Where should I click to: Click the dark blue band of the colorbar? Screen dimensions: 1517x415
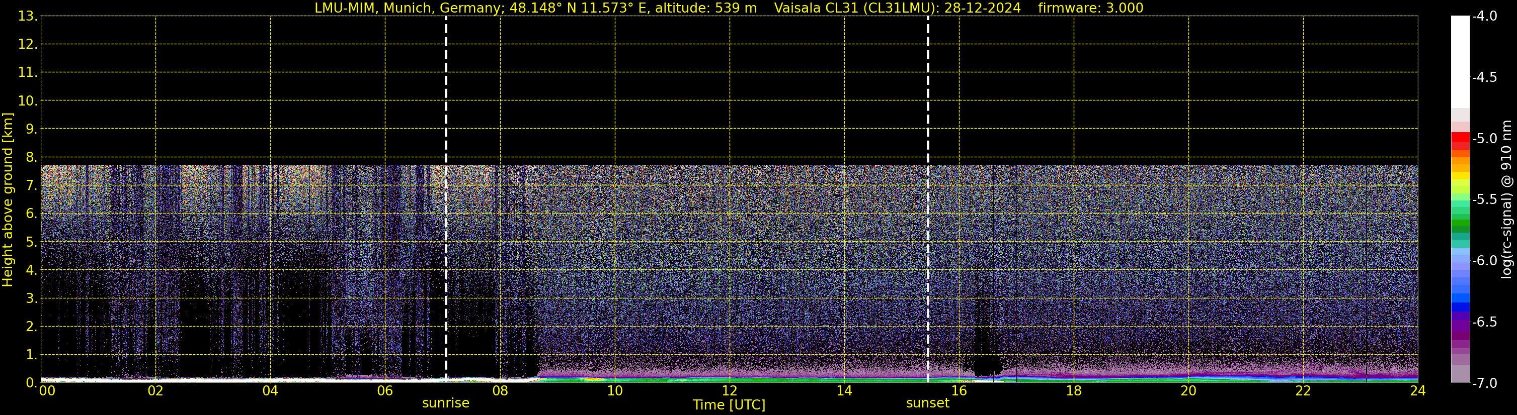[x=1460, y=306]
